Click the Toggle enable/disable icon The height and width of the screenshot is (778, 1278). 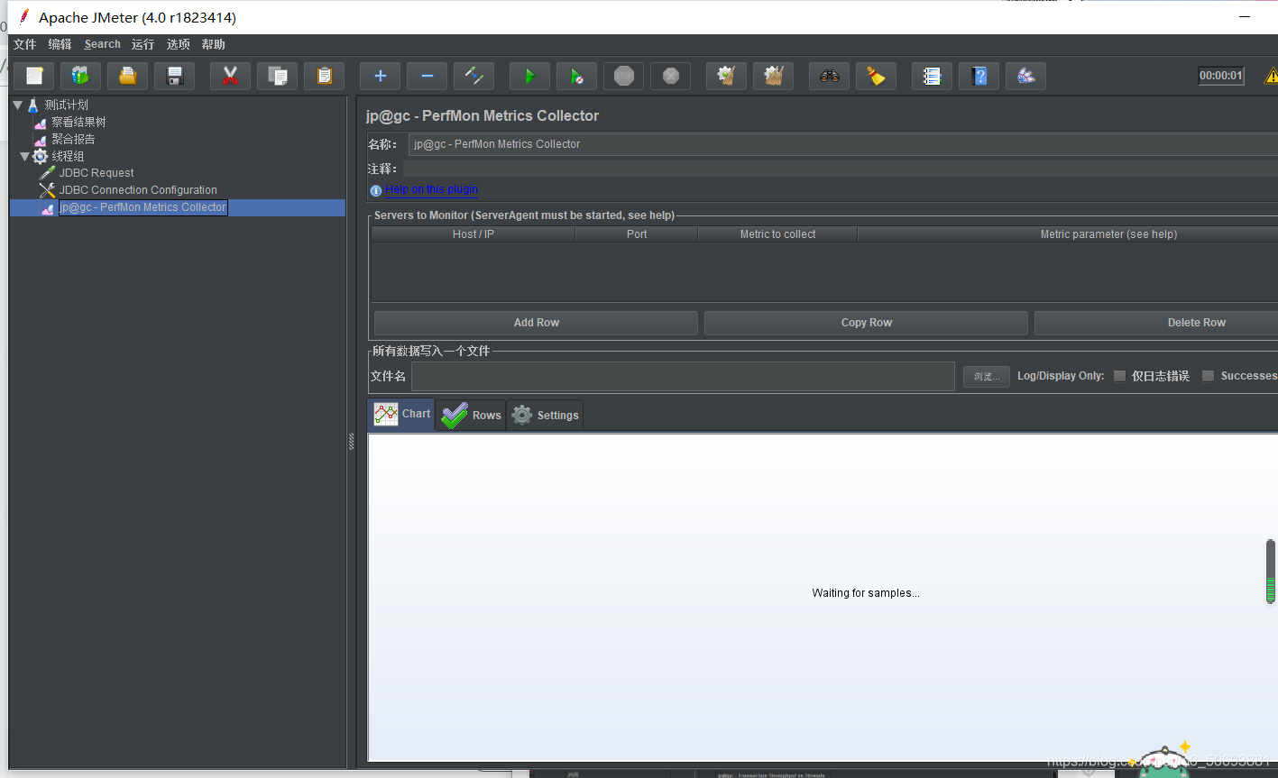click(x=474, y=76)
